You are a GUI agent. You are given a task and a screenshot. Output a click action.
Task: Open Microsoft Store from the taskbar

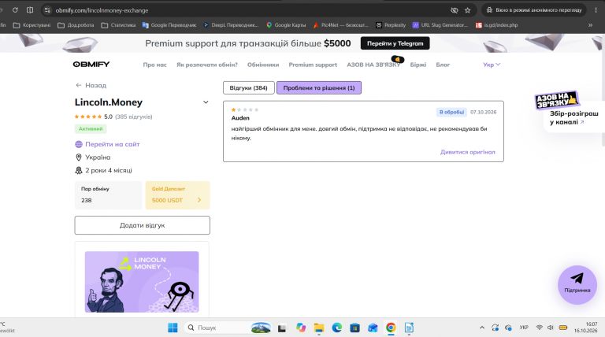click(x=355, y=328)
